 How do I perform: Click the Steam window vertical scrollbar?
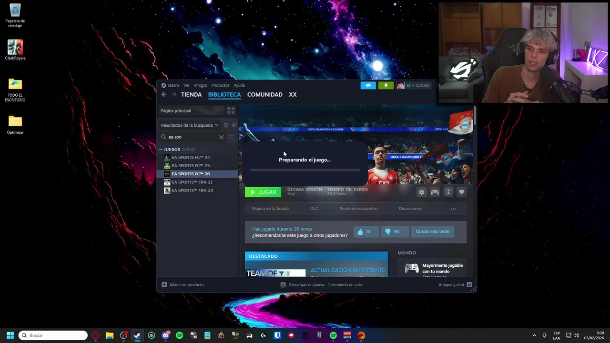(475, 117)
